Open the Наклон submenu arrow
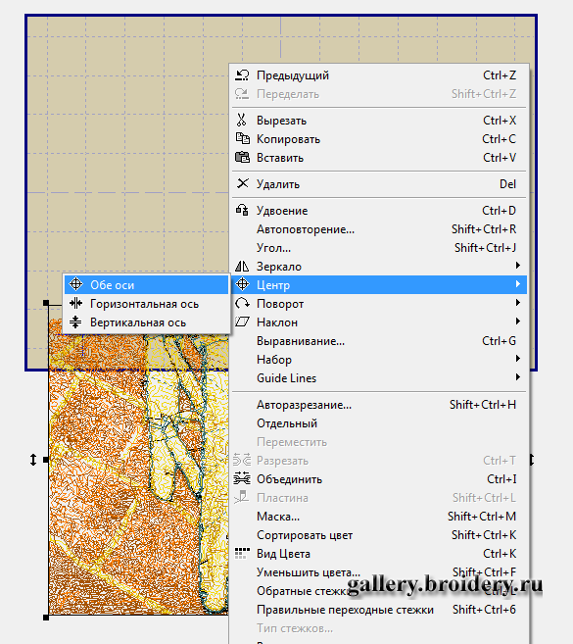 click(x=518, y=322)
